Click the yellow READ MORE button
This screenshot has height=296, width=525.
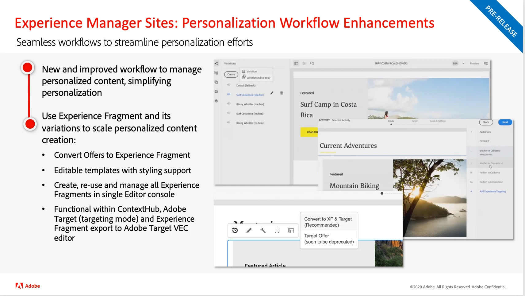point(309,132)
